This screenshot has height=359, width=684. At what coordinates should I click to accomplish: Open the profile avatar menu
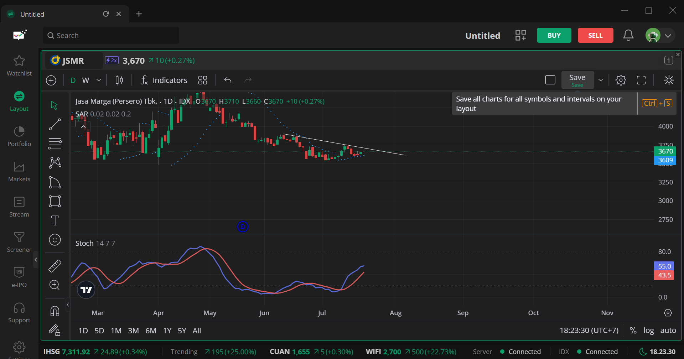pyautogui.click(x=660, y=35)
